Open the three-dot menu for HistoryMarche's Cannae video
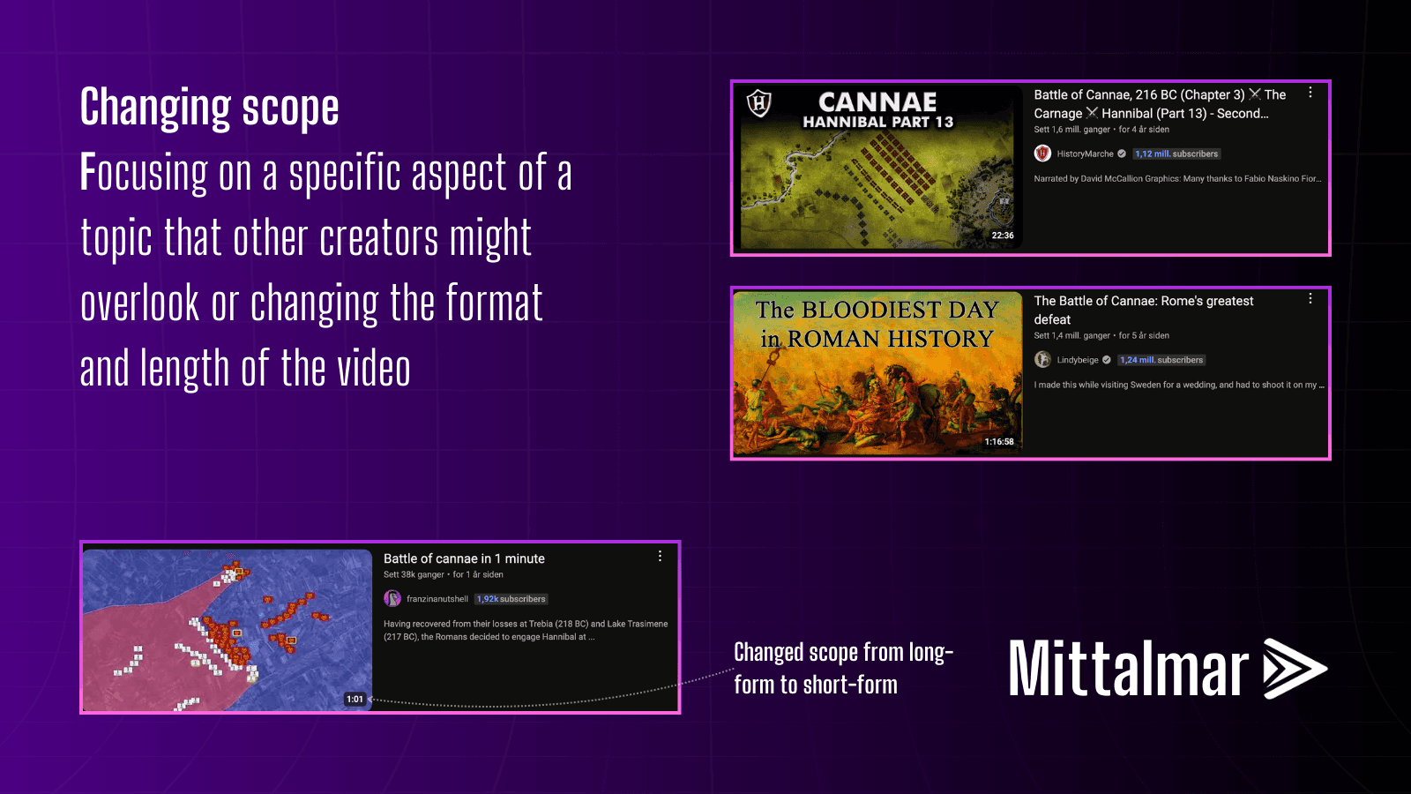1411x794 pixels. [1310, 93]
